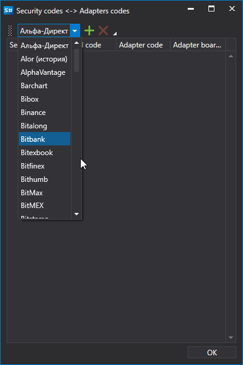Click the green plus add-mapping icon
This screenshot has width=243, height=365.
pos(89,30)
